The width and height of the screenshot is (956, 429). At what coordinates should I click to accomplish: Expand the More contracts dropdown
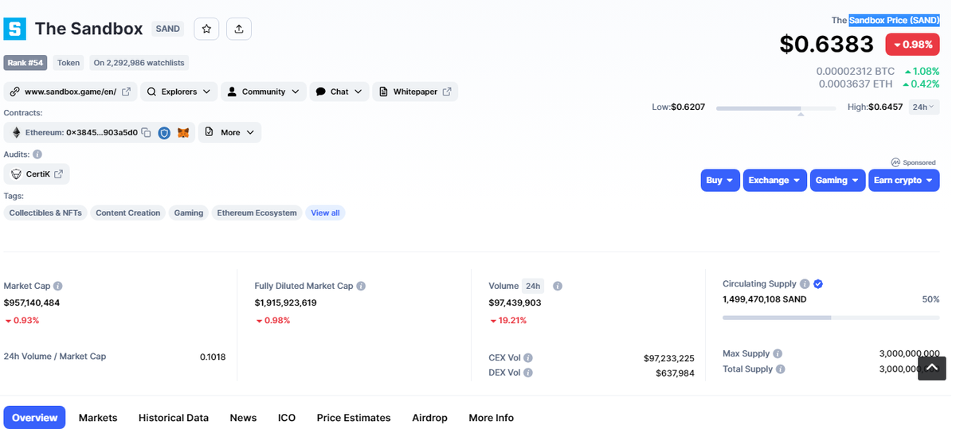[229, 132]
